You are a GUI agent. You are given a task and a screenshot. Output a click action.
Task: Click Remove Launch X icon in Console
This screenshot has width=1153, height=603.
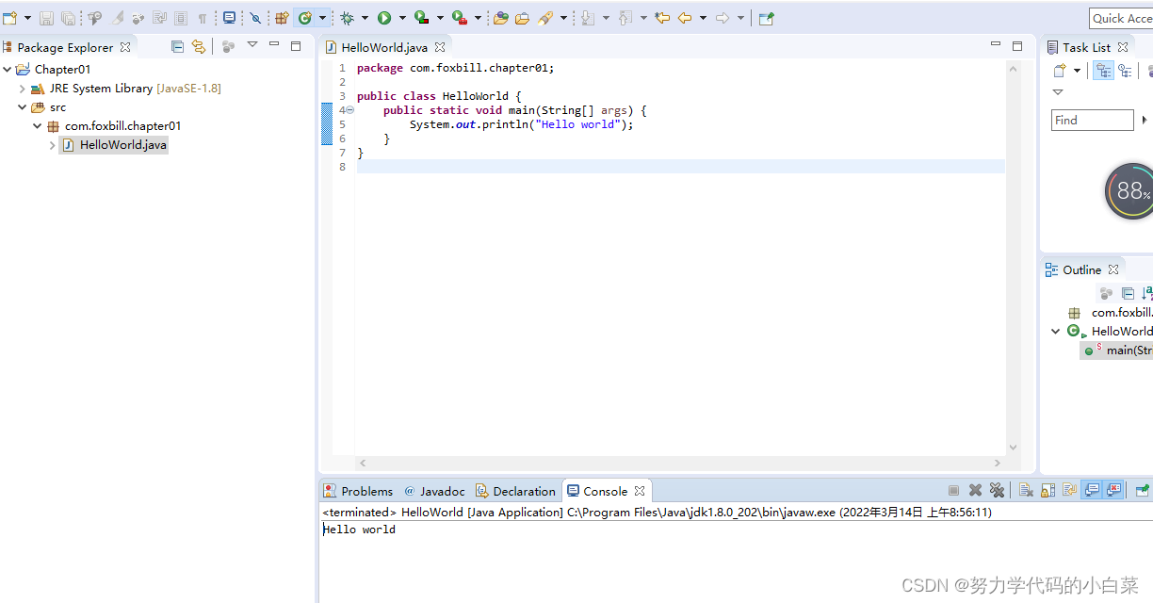(975, 490)
